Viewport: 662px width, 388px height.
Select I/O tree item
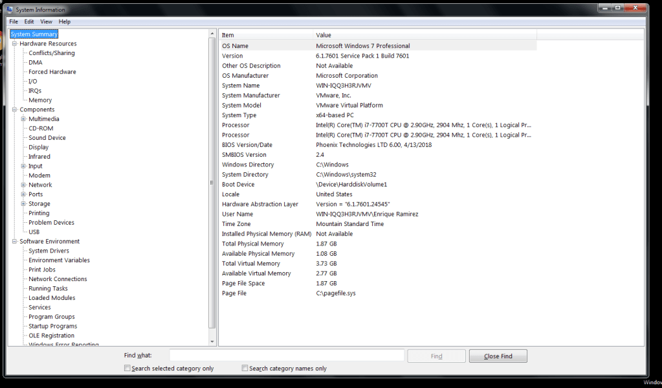pos(32,81)
